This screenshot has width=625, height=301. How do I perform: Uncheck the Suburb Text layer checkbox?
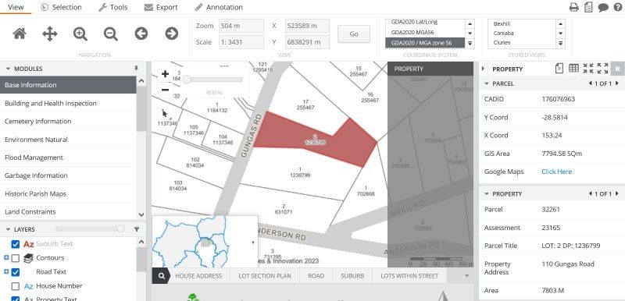click(x=16, y=244)
